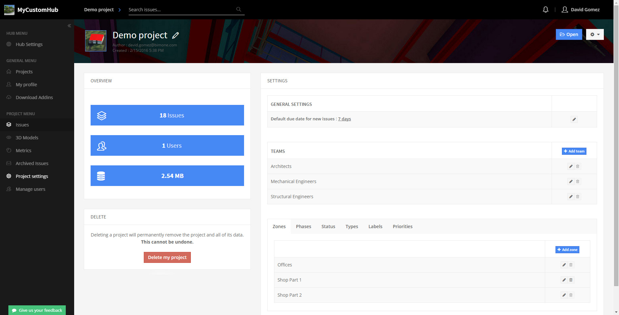This screenshot has height=315, width=619.
Task: Click the 1 Users overview tile
Action: (167, 145)
